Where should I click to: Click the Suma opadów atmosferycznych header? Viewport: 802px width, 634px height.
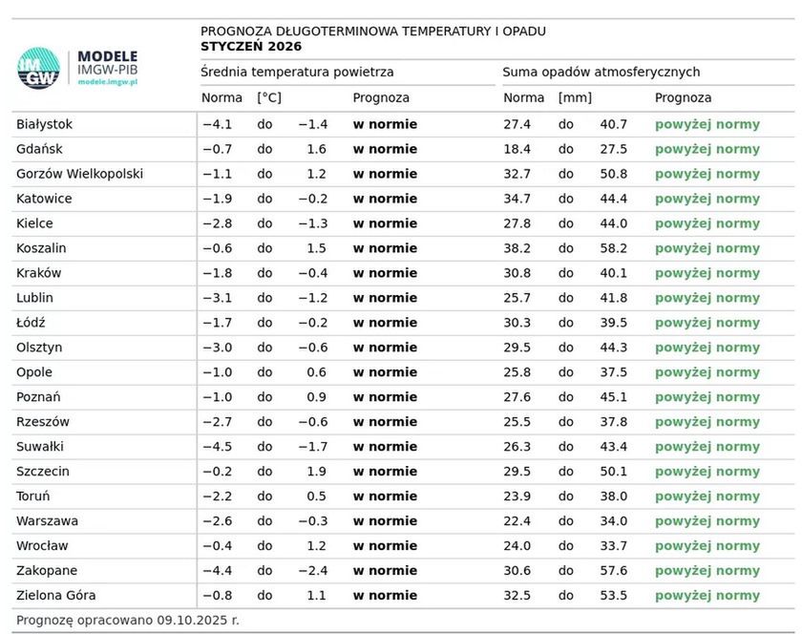(601, 72)
